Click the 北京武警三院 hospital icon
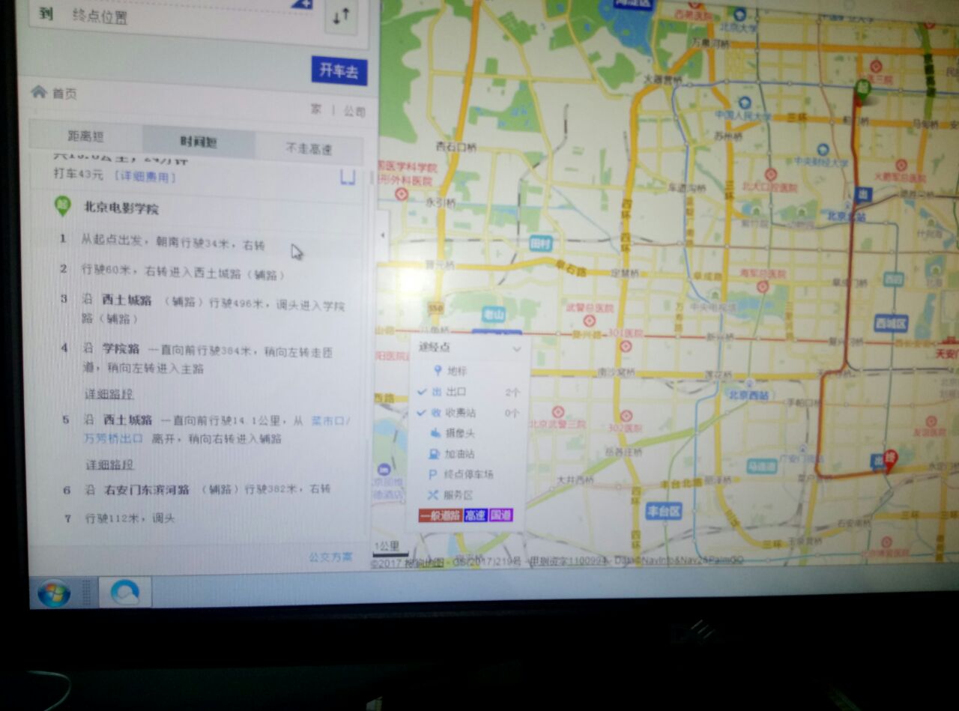This screenshot has height=711, width=959. point(557,412)
